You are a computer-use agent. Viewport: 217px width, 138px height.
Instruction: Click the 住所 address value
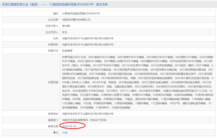click(x=88, y=38)
